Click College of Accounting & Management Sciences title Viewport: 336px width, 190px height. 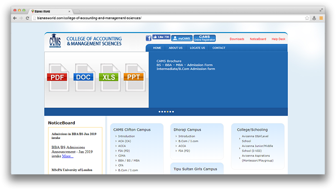coord(94,41)
